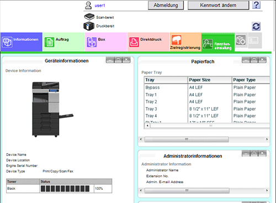Close the Geräteinformationen panel
This screenshot has width=276, height=203.
coord(126,60)
